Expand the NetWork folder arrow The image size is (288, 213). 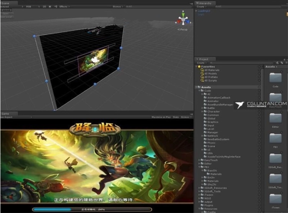pyautogui.click(x=202, y=136)
